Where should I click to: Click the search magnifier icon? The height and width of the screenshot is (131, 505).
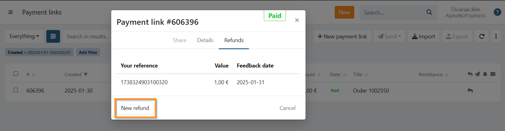coord(429,12)
